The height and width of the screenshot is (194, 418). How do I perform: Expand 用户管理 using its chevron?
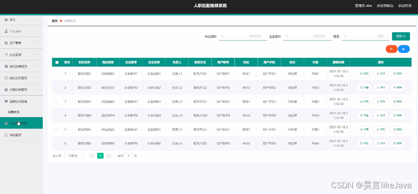click(x=38, y=42)
